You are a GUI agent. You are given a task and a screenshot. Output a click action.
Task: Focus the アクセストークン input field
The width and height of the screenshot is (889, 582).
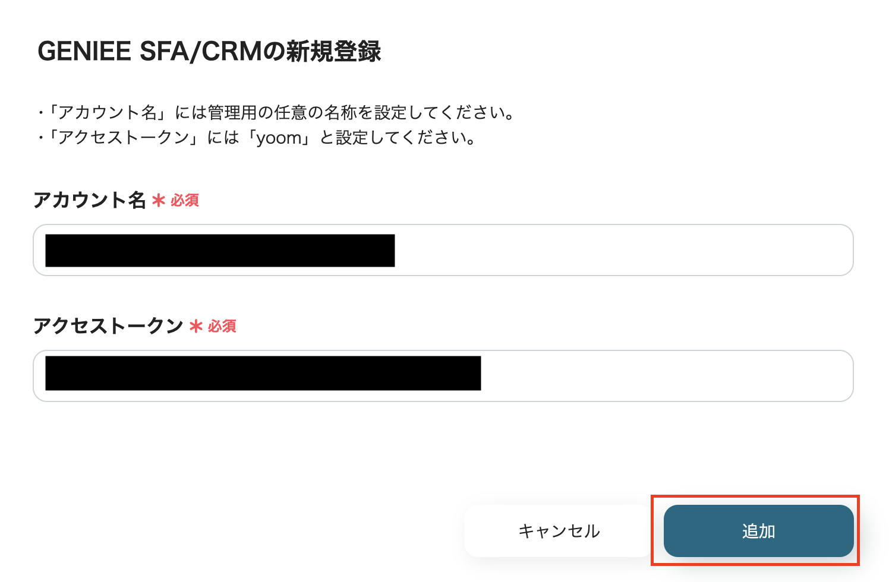pyautogui.click(x=443, y=376)
